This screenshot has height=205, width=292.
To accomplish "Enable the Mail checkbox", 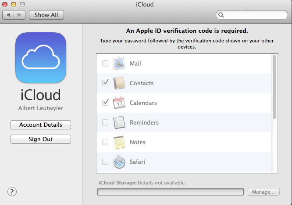I will [105, 63].
